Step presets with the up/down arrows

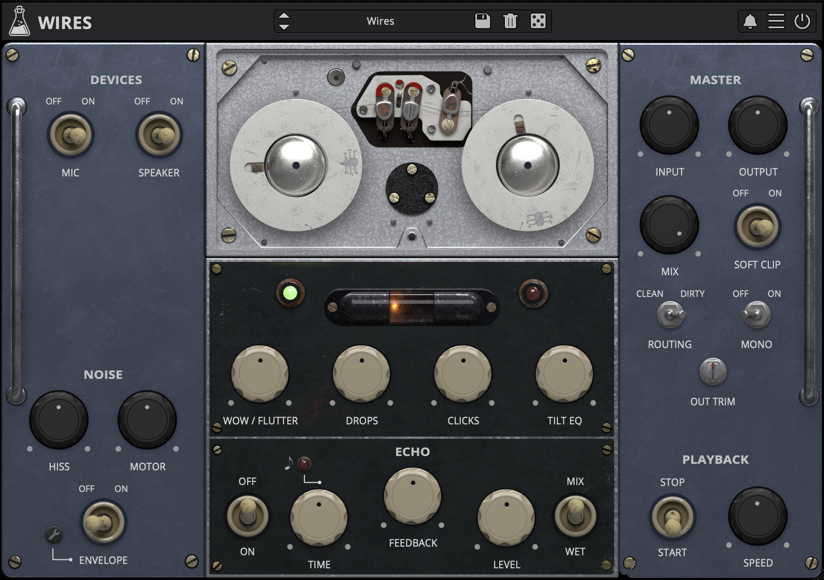pyautogui.click(x=284, y=21)
